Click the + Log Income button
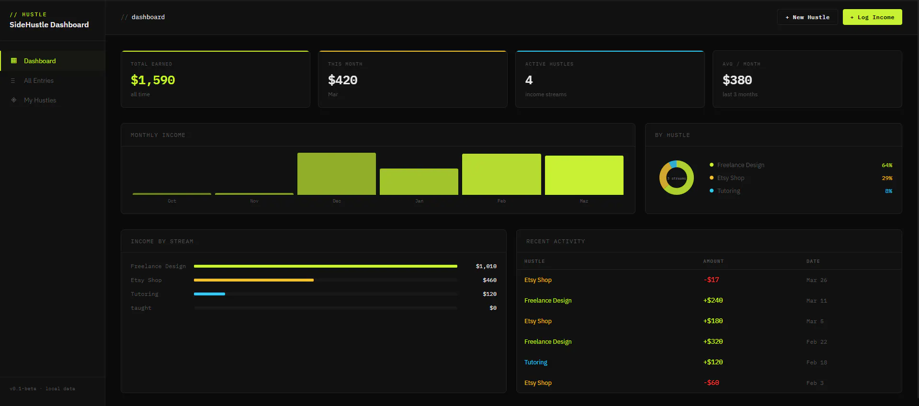This screenshot has height=406, width=919. tap(872, 17)
